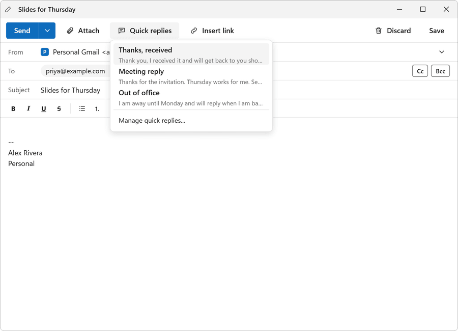The width and height of the screenshot is (458, 331).
Task: Click the Personal signature line
Action: pos(21,164)
